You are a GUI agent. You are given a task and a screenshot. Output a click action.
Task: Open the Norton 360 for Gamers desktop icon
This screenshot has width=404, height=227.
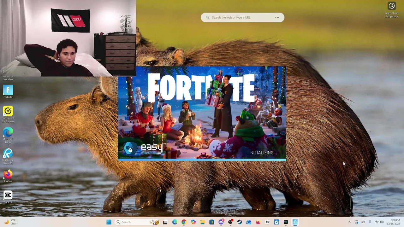tap(8, 114)
